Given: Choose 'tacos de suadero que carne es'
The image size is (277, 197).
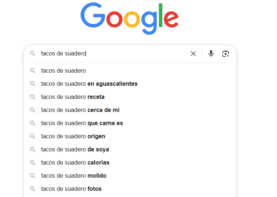Looking at the screenshot, I should (82, 123).
